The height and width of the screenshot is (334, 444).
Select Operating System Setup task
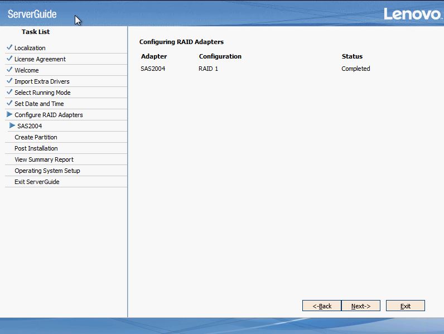tap(47, 171)
